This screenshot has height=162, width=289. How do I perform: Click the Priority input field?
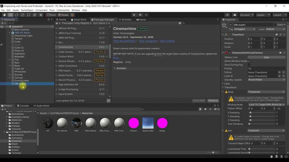click(266, 68)
